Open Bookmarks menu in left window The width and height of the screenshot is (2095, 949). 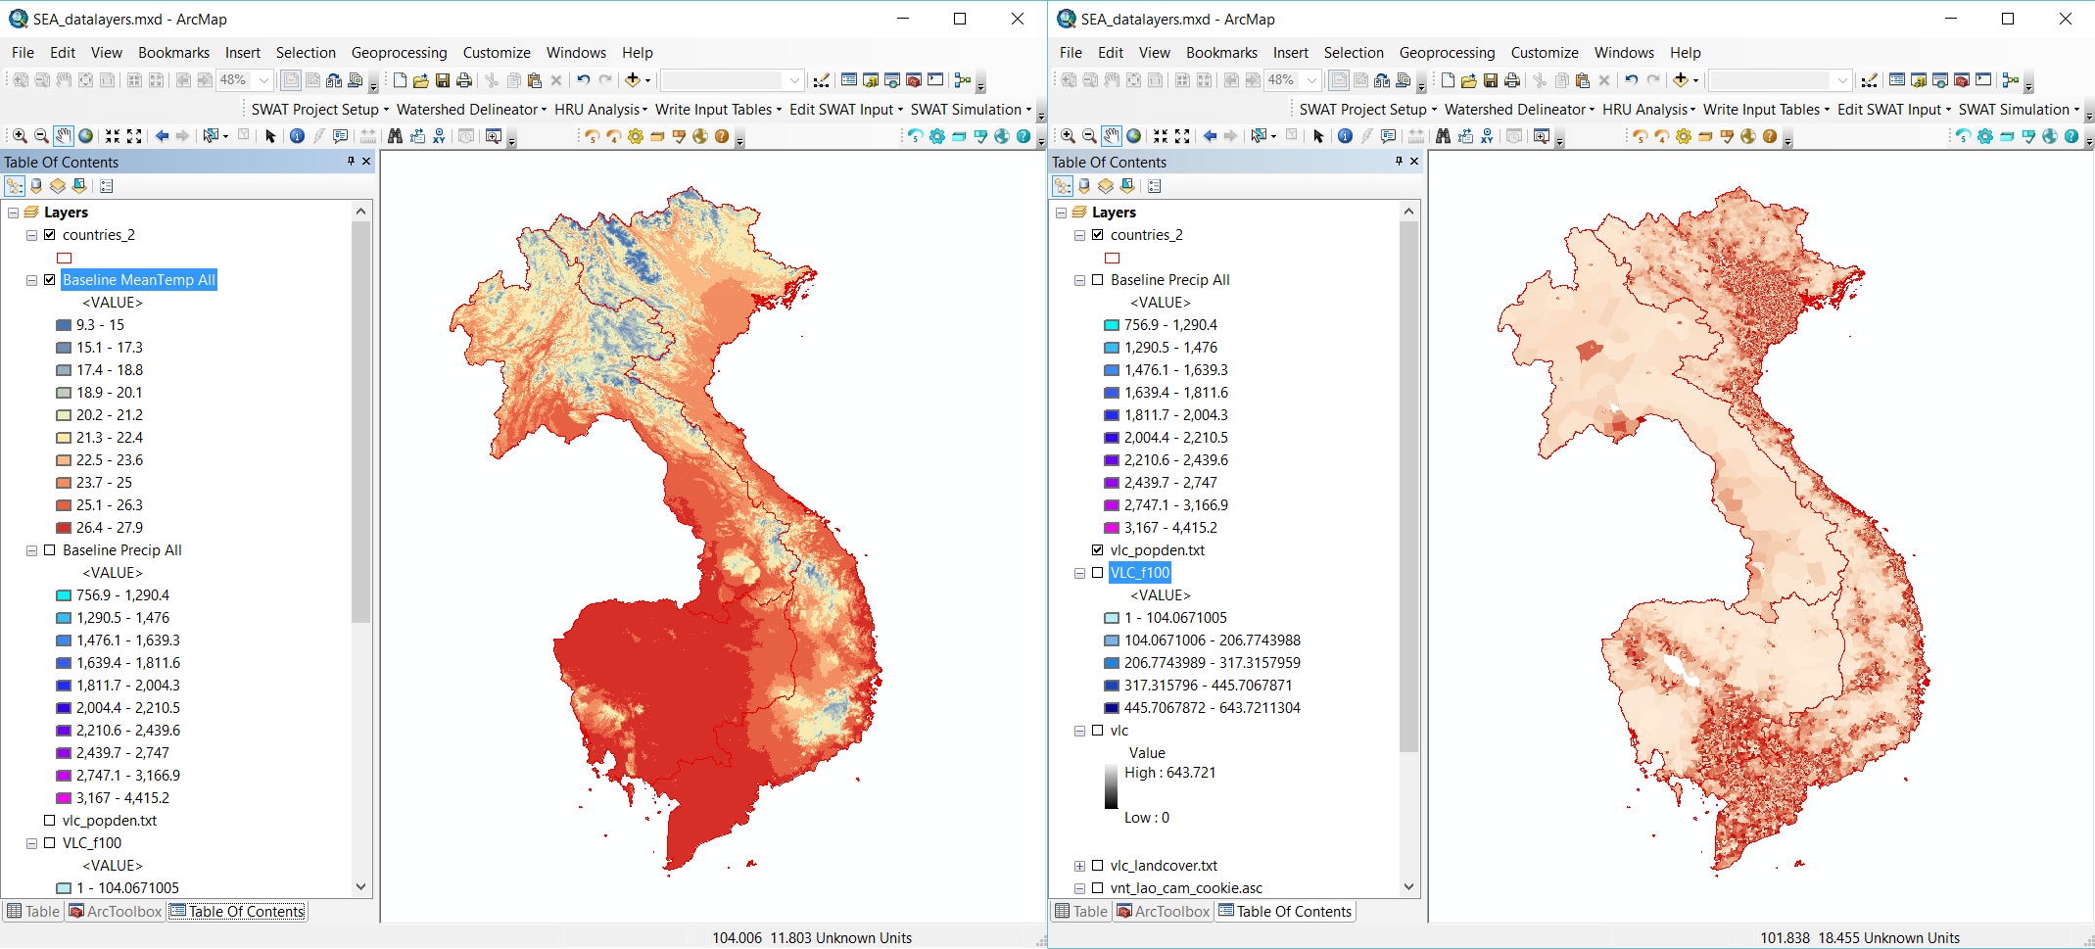pyautogui.click(x=173, y=53)
